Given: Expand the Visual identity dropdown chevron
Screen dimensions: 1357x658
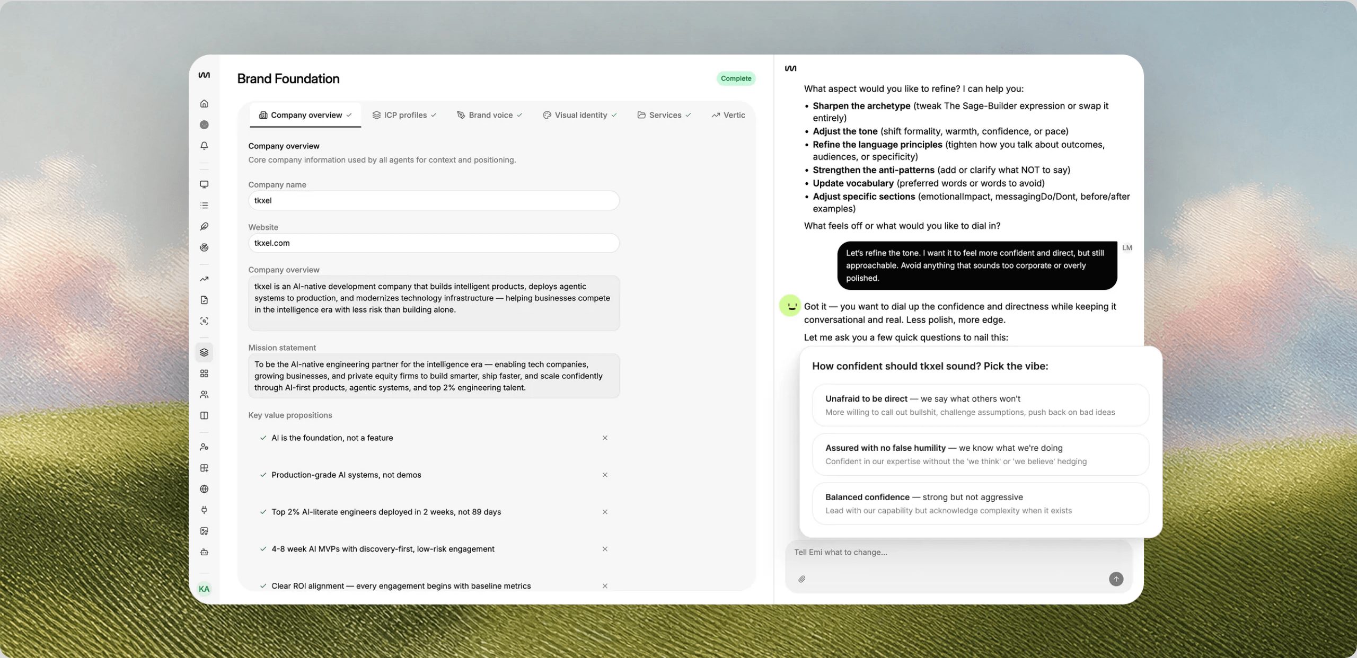Looking at the screenshot, I should (x=614, y=115).
